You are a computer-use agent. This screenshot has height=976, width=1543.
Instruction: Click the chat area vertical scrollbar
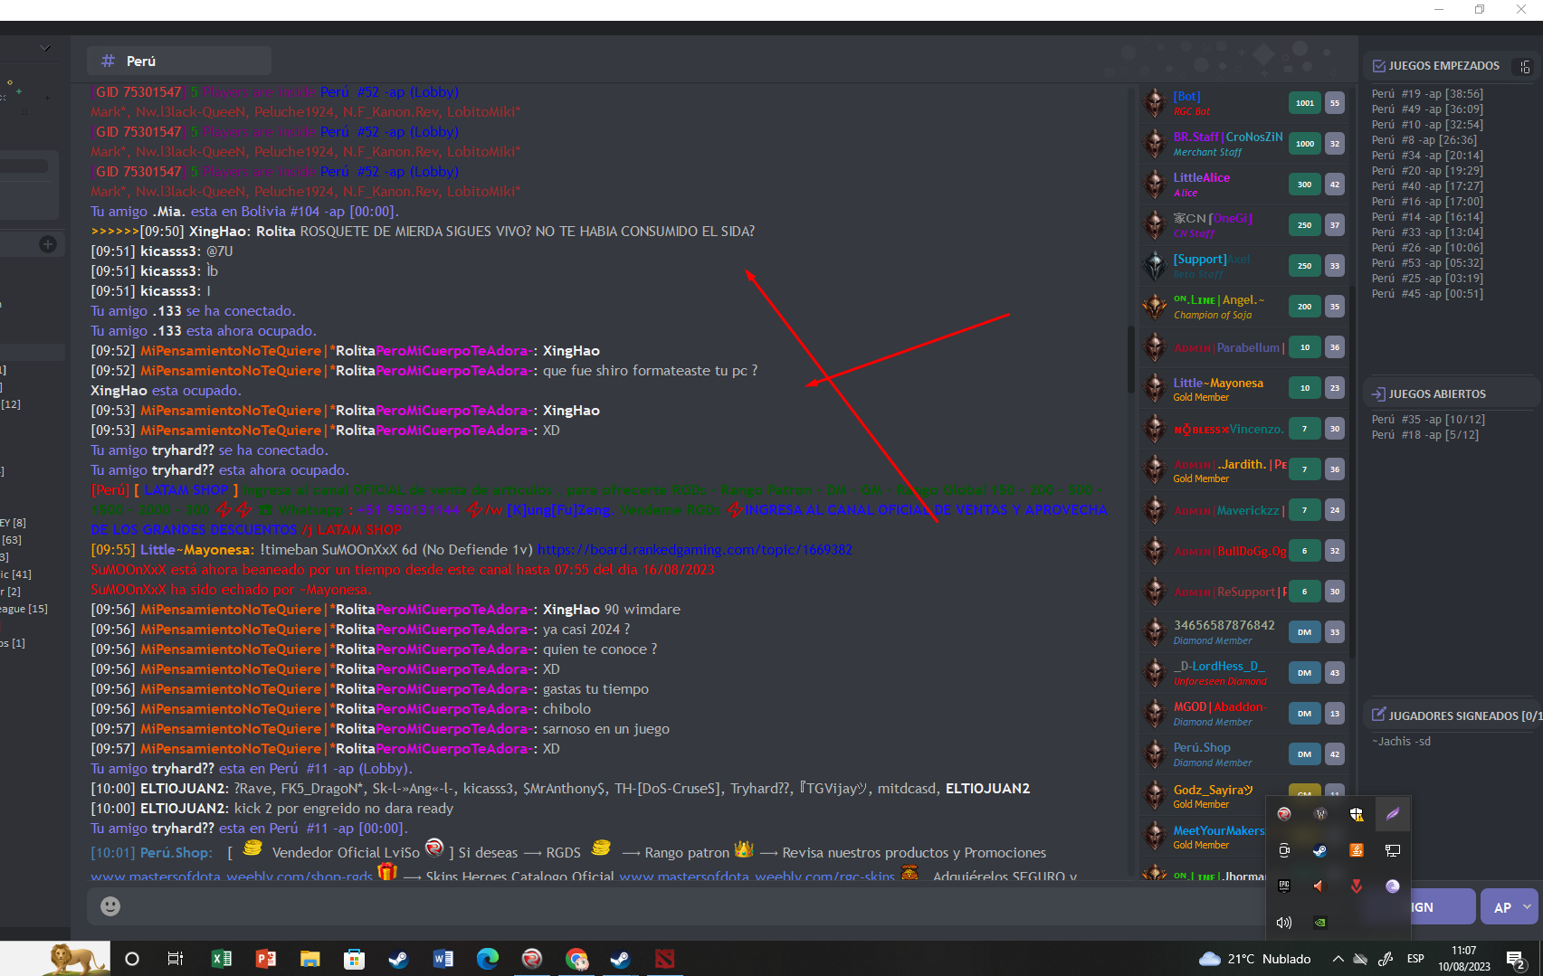[1131, 359]
